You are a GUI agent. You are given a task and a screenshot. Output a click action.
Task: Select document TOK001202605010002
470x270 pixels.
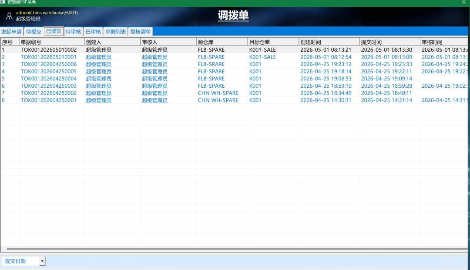pyautogui.click(x=49, y=49)
